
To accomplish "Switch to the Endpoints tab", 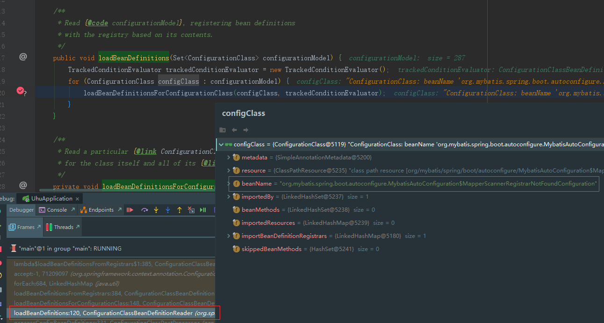I will coord(101,210).
